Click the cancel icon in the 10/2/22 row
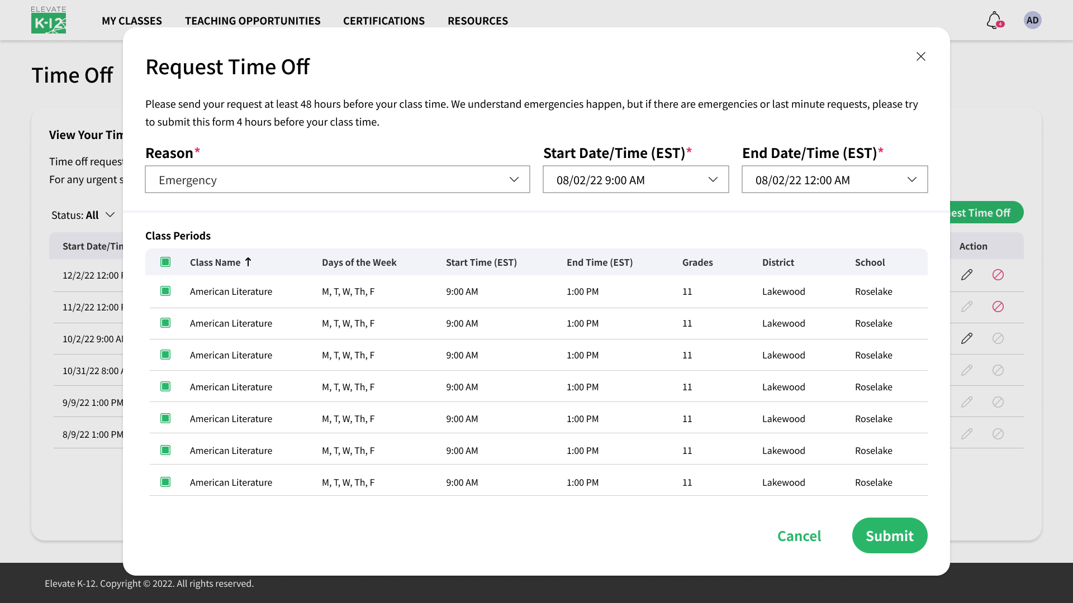This screenshot has width=1073, height=603. point(998,338)
